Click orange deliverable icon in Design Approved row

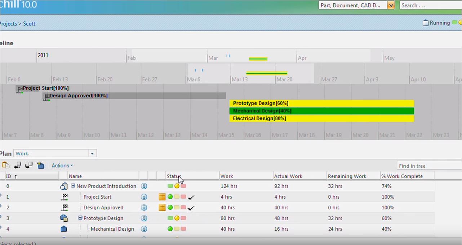pyautogui.click(x=162, y=208)
